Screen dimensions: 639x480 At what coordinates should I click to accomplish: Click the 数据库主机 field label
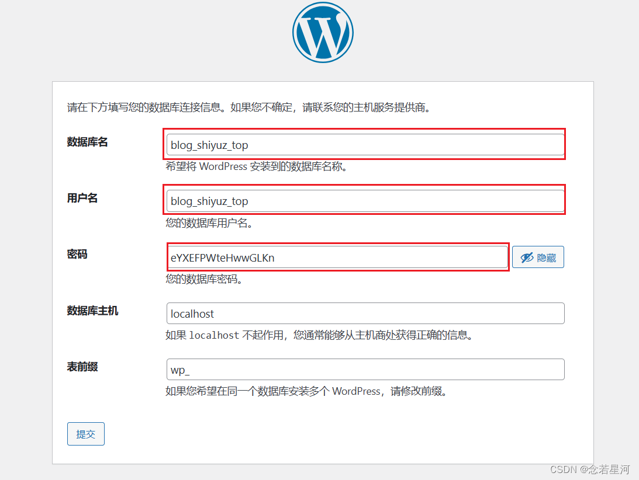[x=93, y=311]
